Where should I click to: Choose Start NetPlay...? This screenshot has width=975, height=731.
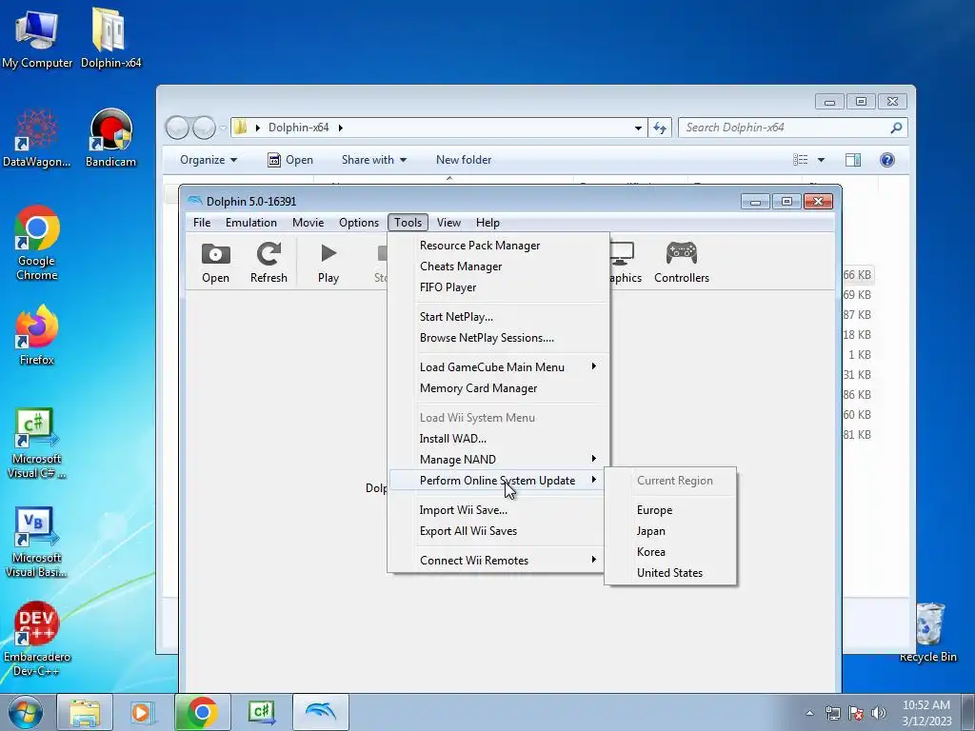point(499,316)
